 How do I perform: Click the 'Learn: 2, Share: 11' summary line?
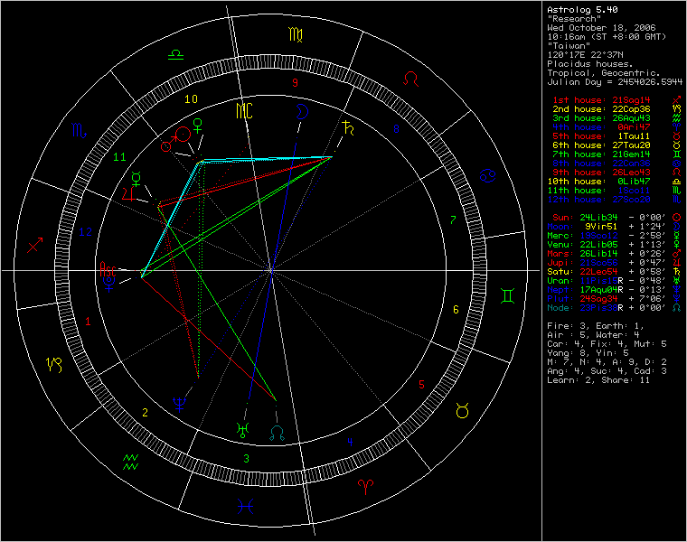[598, 380]
